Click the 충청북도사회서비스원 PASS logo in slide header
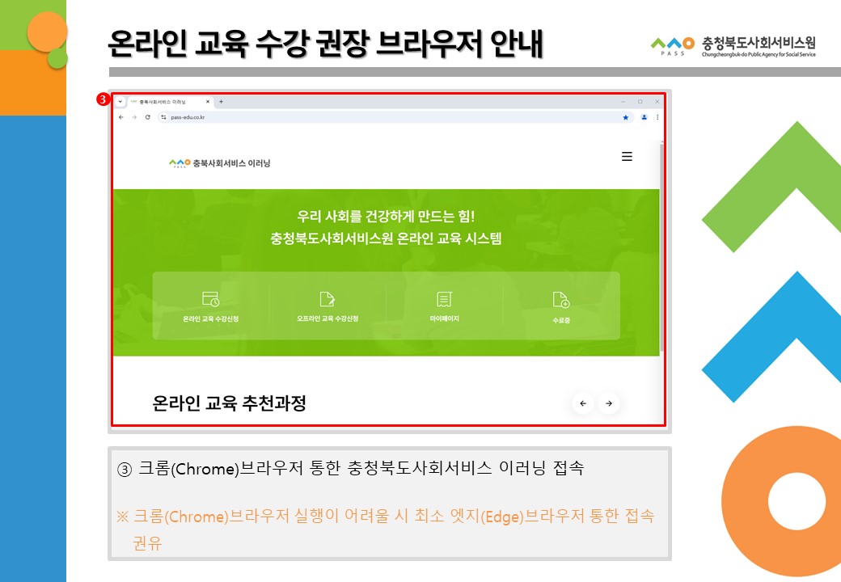 733,46
